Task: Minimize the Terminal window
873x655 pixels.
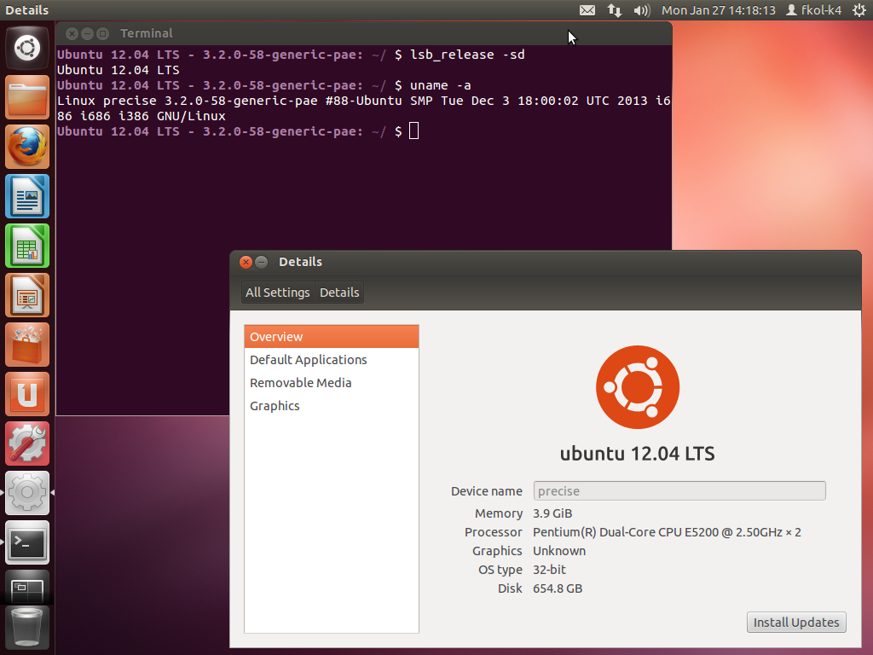Action: point(88,34)
